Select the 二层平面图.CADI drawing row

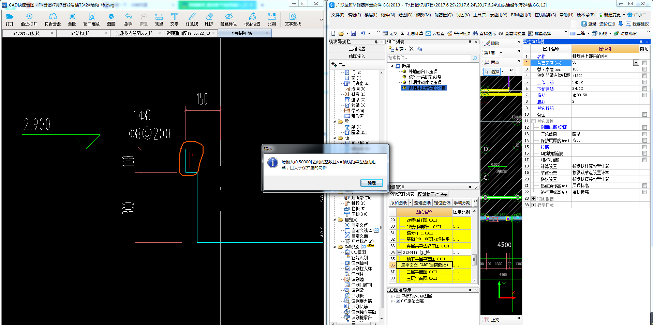422,272
